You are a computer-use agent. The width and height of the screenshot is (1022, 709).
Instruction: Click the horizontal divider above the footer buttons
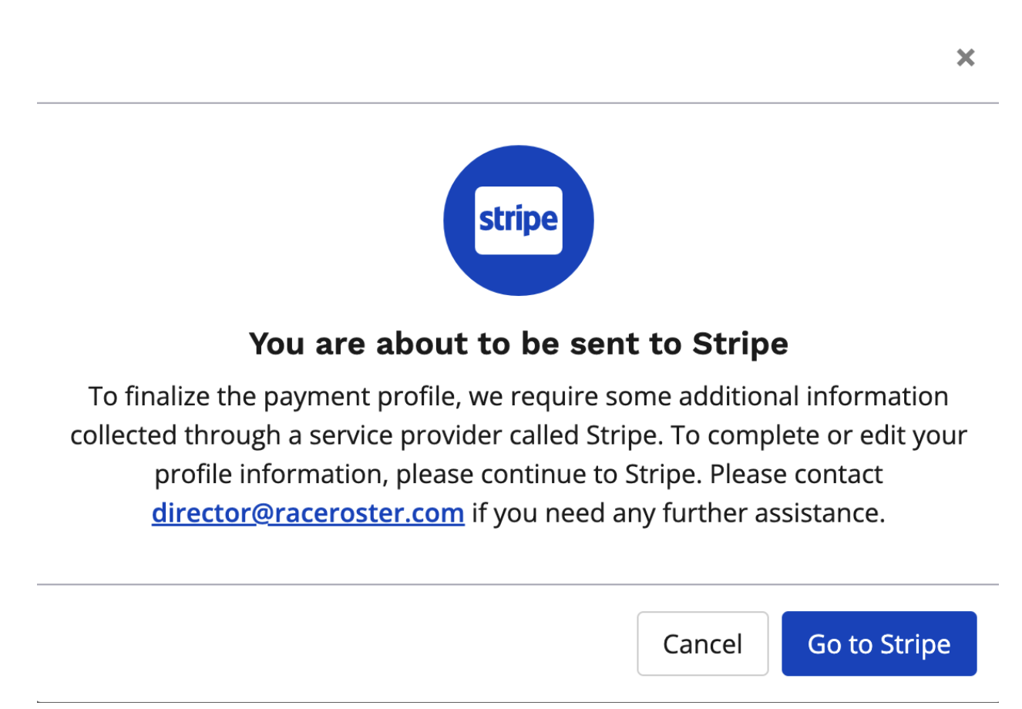pyautogui.click(x=518, y=584)
